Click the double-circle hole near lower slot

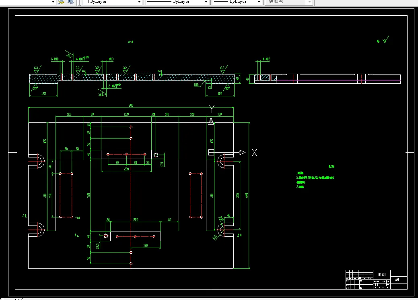pos(106,236)
